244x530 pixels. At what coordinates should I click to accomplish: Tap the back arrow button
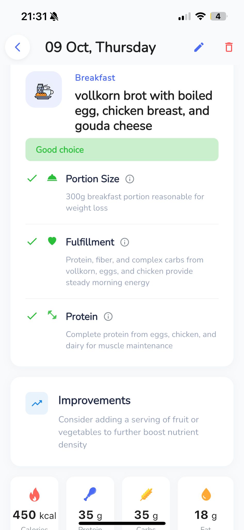tap(18, 47)
